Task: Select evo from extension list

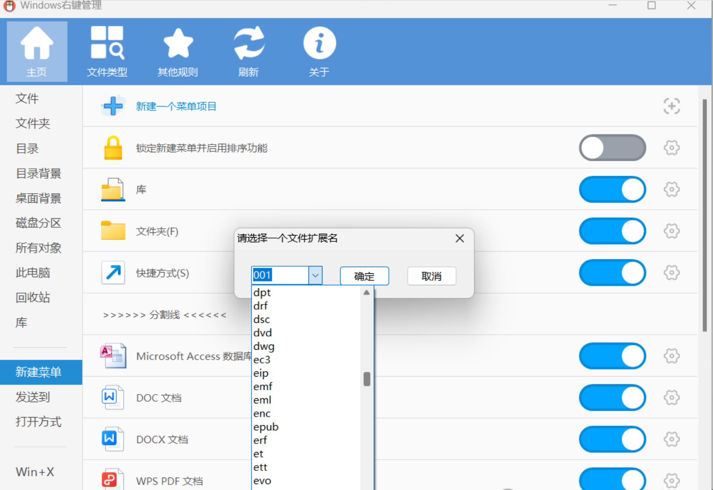Action: pyautogui.click(x=306, y=481)
